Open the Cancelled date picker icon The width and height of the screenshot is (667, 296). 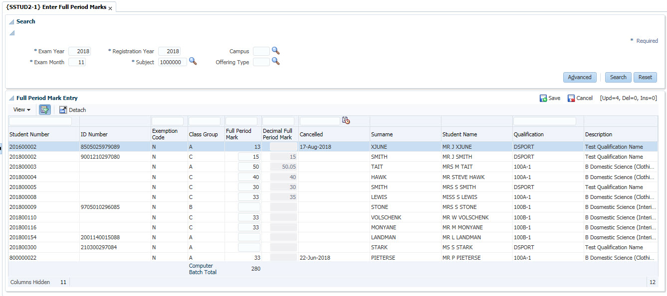pyautogui.click(x=346, y=120)
